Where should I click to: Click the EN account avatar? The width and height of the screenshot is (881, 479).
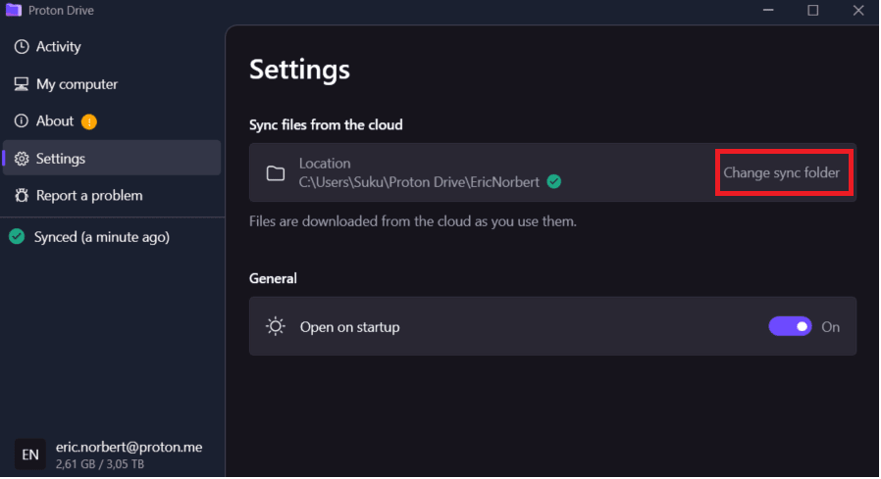tap(29, 455)
